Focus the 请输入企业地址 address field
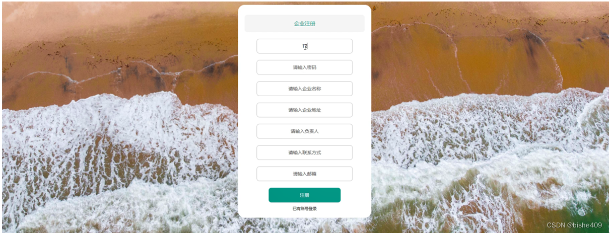The width and height of the screenshot is (610, 233). (305, 110)
